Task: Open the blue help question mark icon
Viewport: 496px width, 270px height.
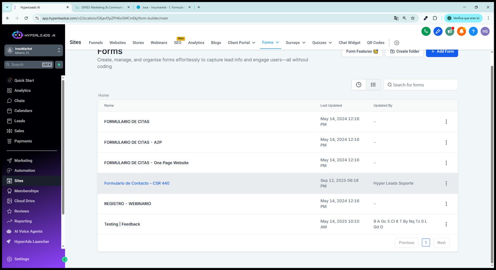Action: click(x=473, y=31)
